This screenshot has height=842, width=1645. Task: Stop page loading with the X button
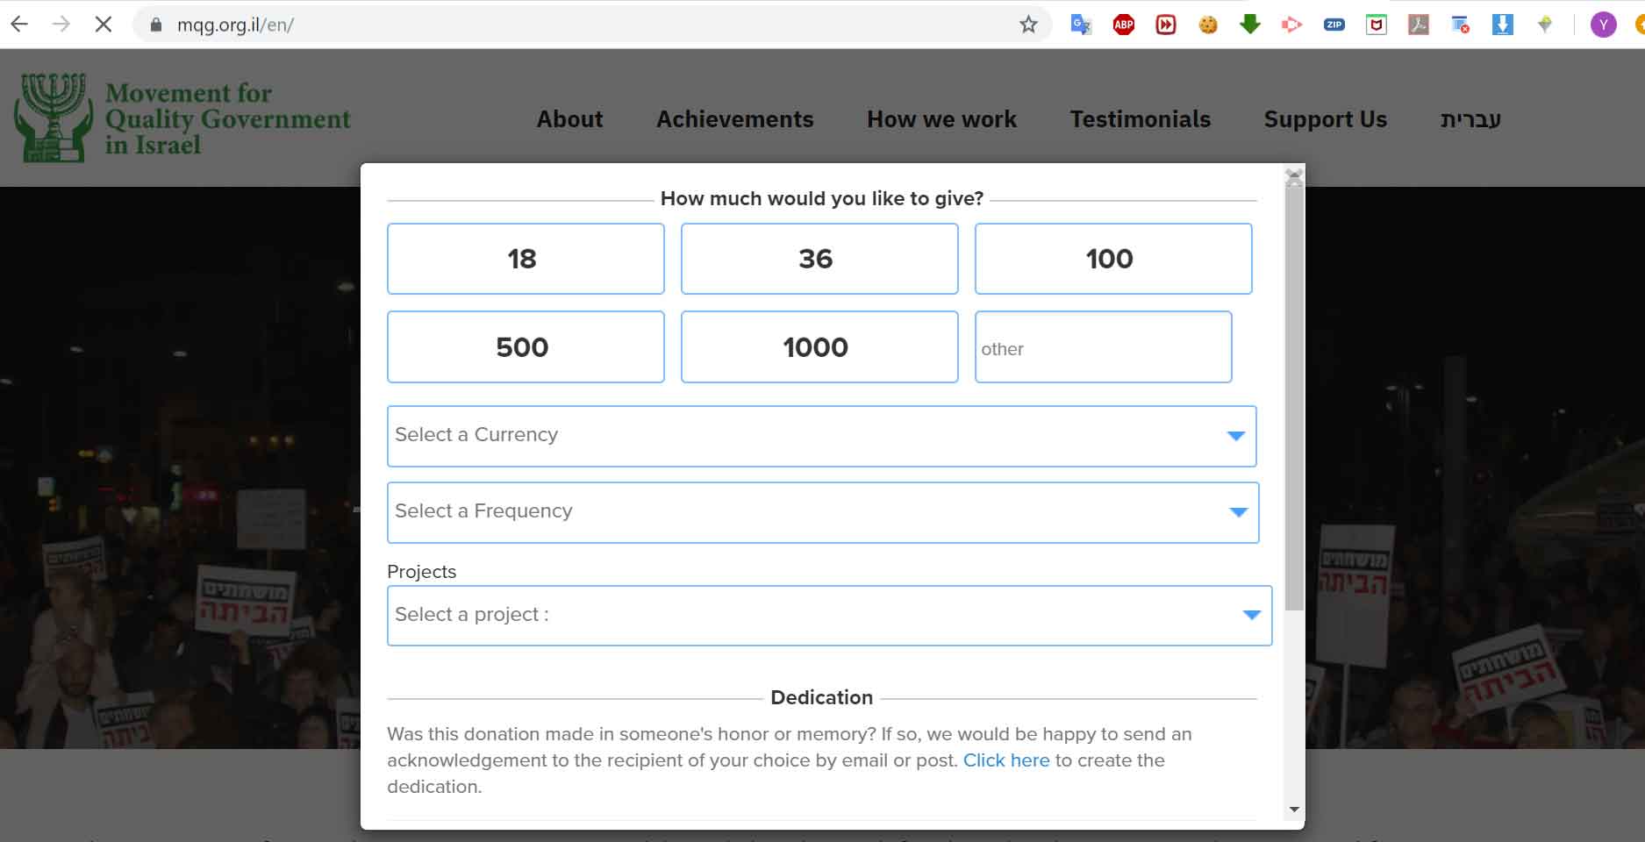click(104, 25)
